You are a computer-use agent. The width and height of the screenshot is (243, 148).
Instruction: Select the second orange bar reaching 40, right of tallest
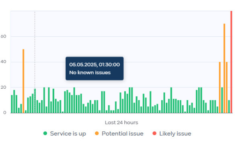click(227, 88)
